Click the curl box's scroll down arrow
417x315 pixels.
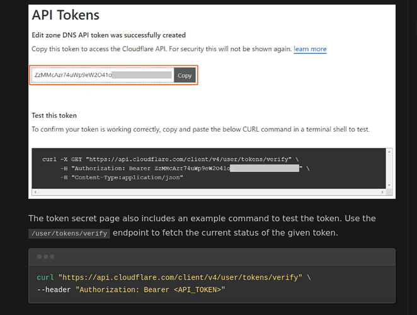(x=389, y=185)
